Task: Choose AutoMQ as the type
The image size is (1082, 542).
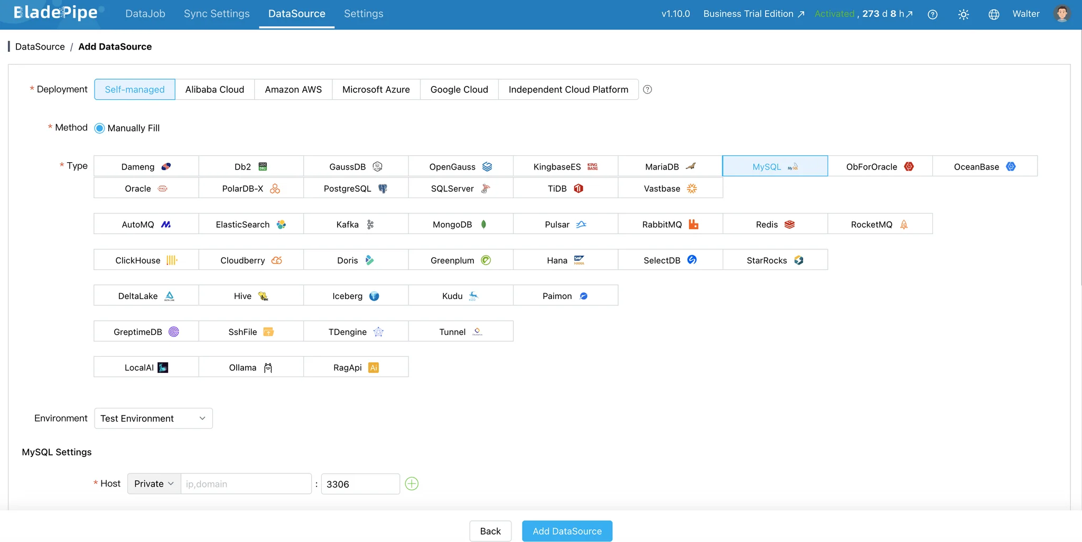Action: 146,225
